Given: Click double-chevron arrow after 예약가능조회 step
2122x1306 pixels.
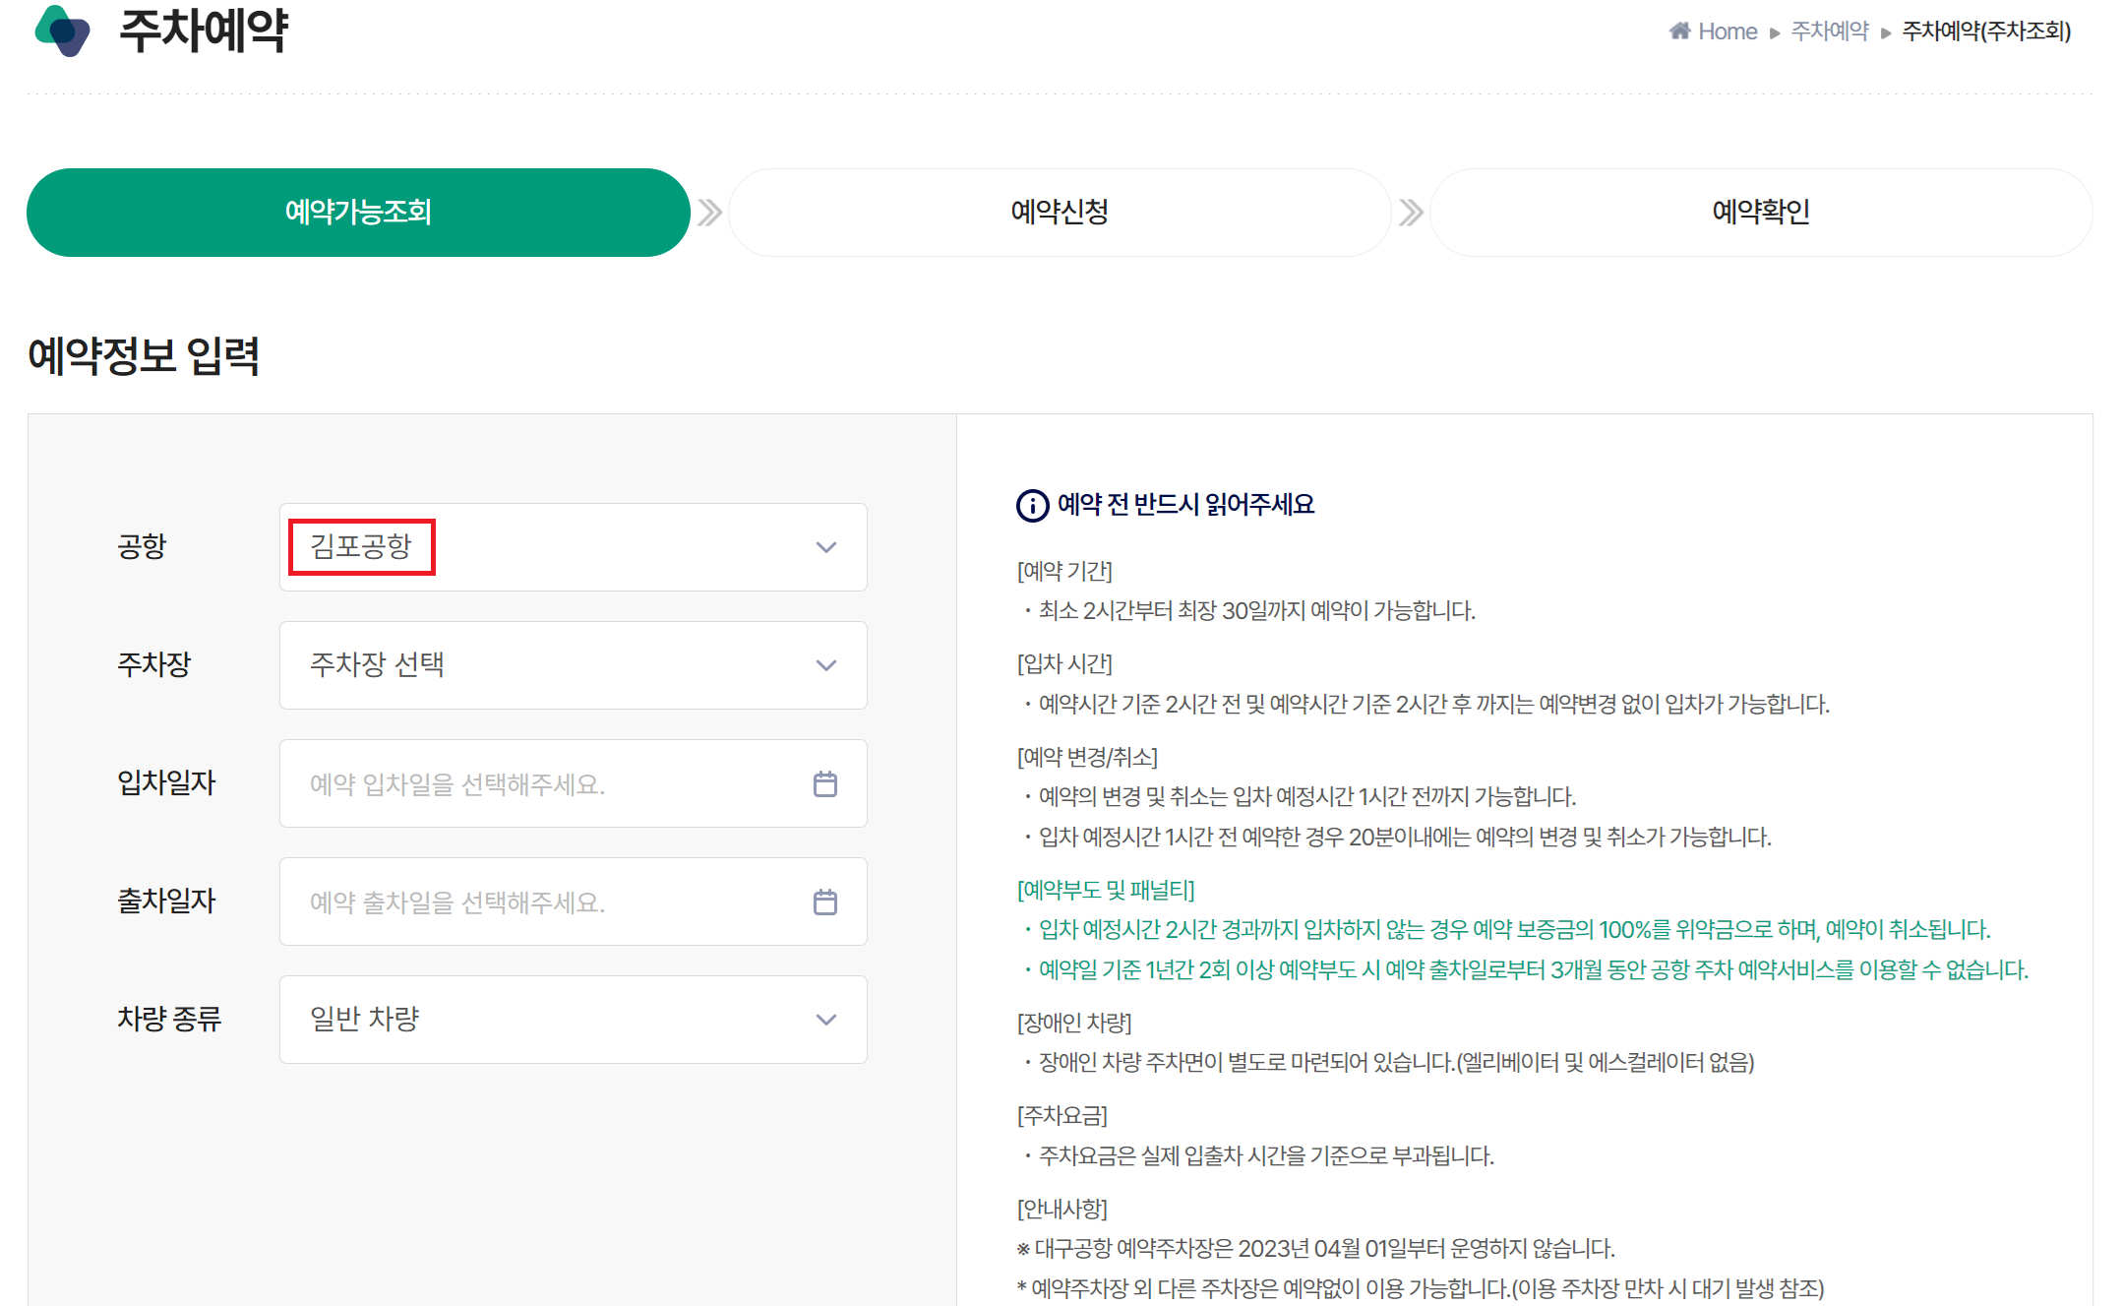Looking at the screenshot, I should click(709, 213).
